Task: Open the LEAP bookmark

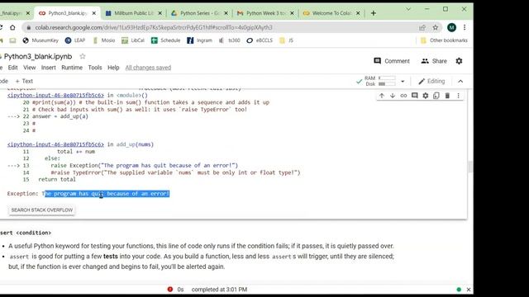Action: (x=75, y=40)
